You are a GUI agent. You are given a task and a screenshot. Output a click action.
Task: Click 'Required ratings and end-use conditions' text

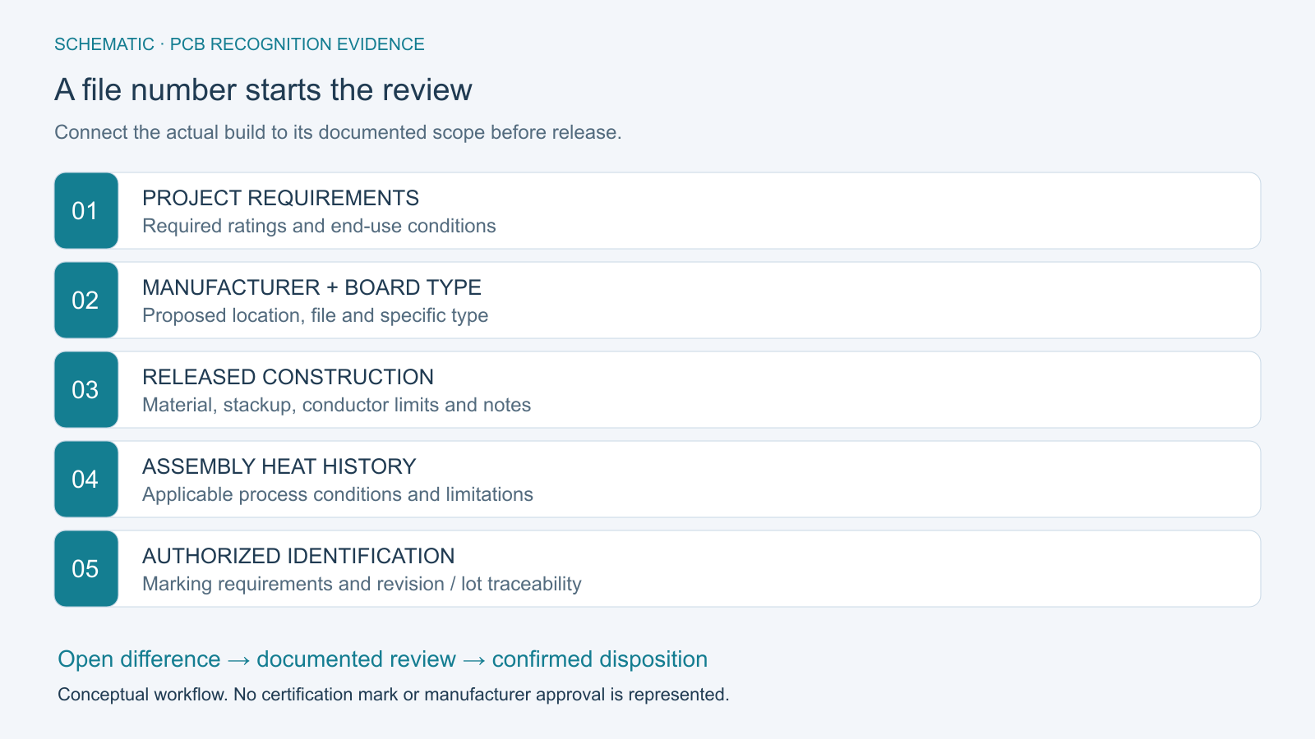pos(319,226)
